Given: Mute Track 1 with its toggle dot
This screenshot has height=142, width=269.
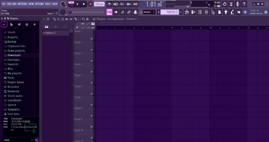Looking at the screenshot, I should tap(91, 39).
